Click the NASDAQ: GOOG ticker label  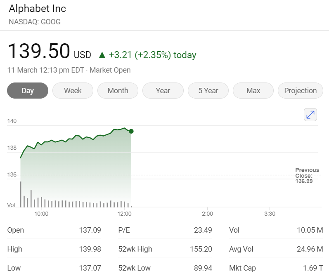[x=35, y=22]
